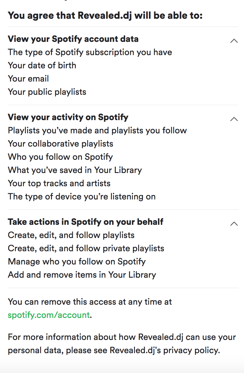The image size is (244, 373).
Task: Click the Your date of birth line
Action: 42,65
